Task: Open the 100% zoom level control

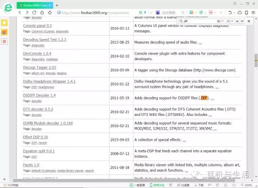Action: click(x=246, y=185)
